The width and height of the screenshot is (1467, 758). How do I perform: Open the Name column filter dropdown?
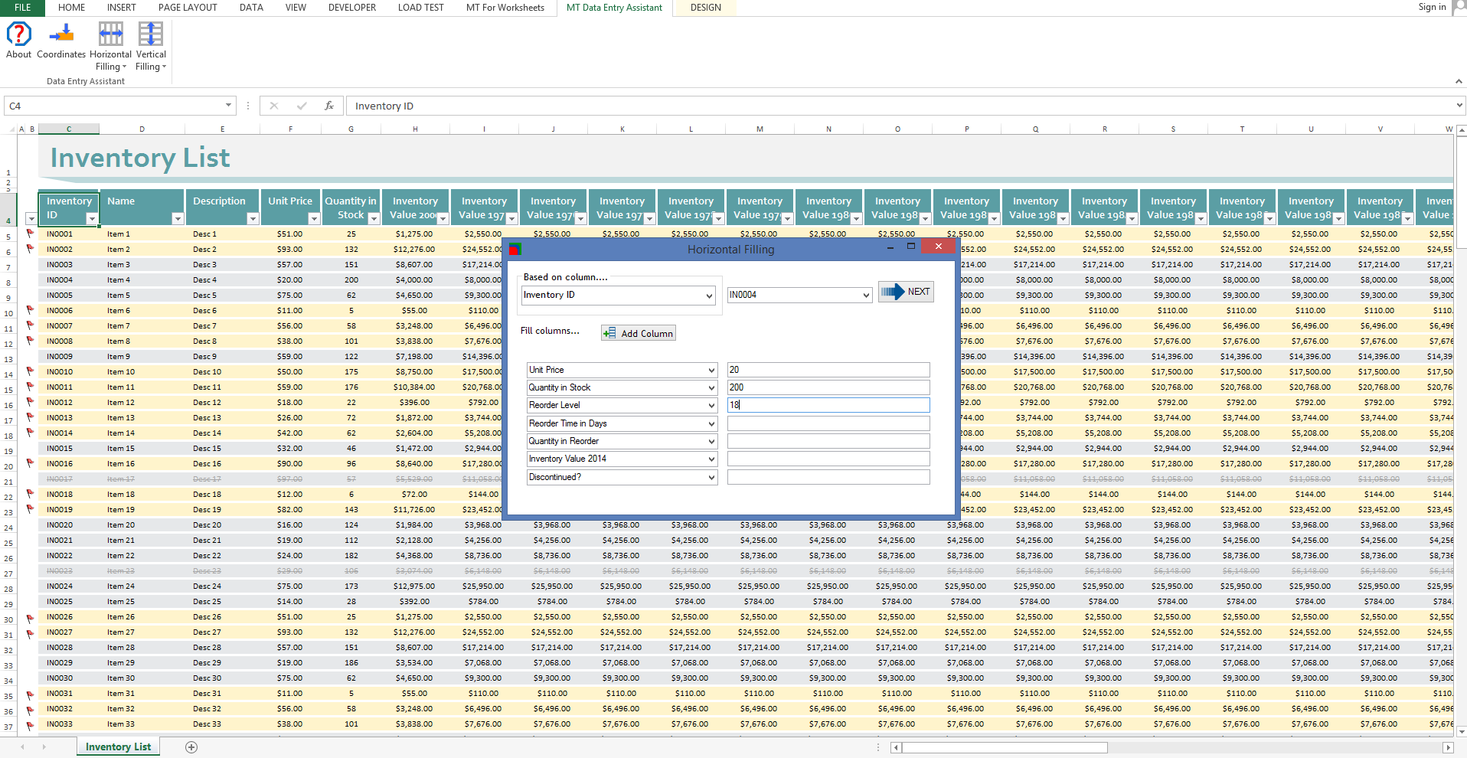177,219
